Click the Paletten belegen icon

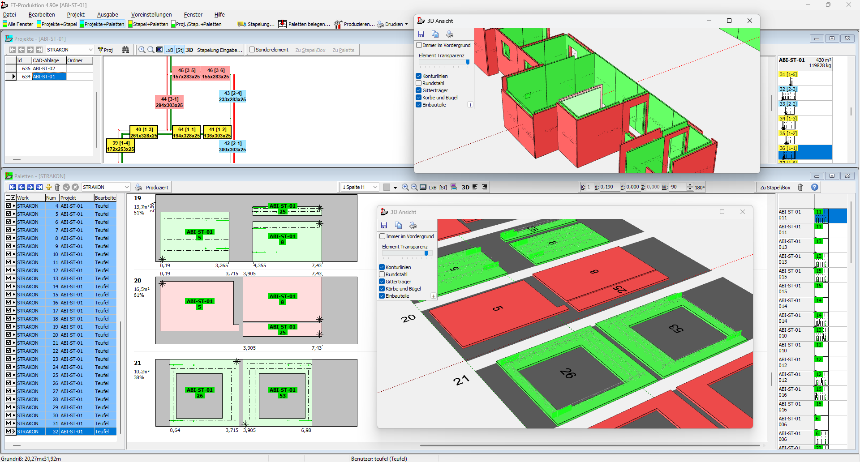coord(282,24)
